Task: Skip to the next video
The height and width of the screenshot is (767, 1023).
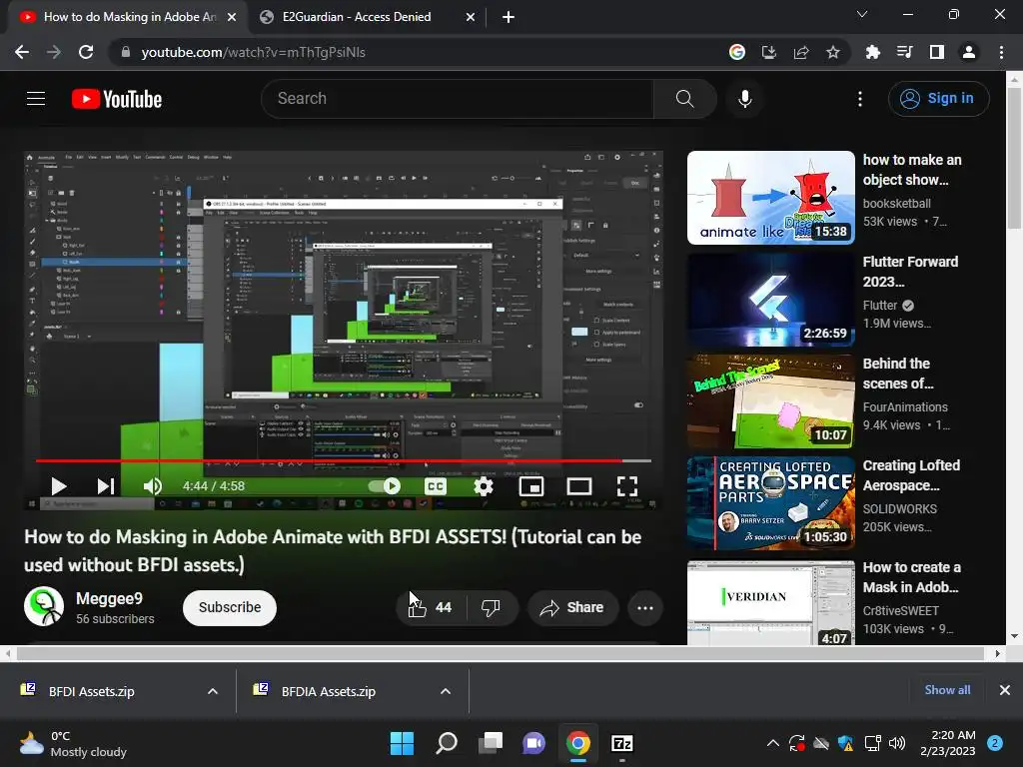Action: 106,486
